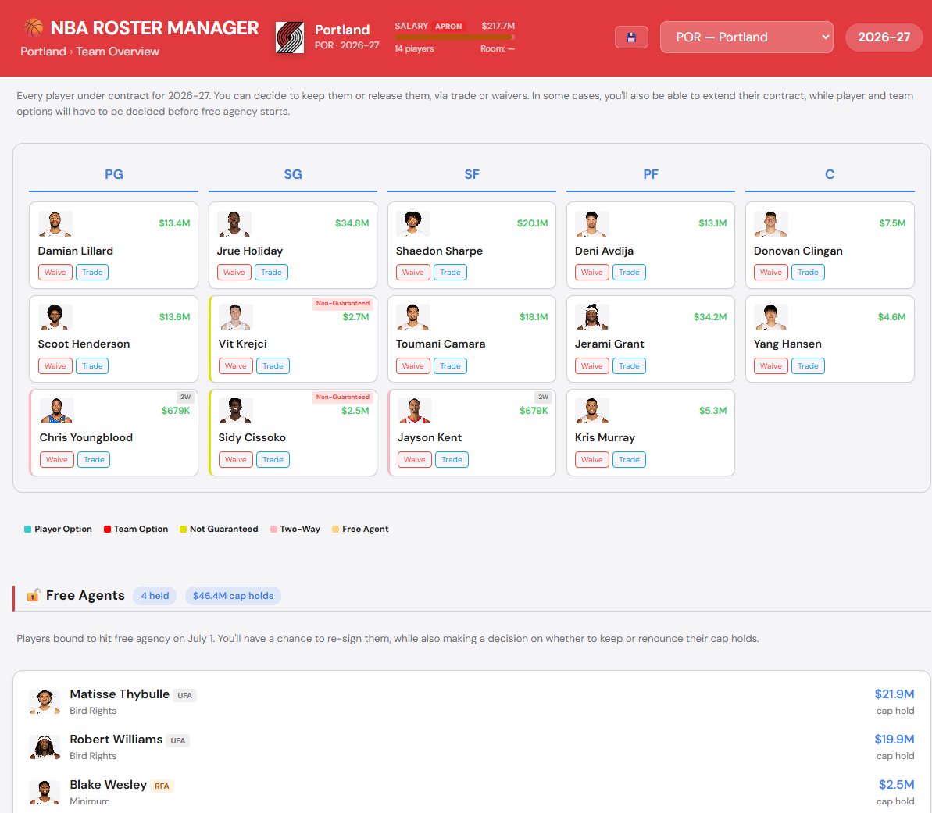Click Jayson Kent's player headshot
This screenshot has width=932, height=813.
coord(415,411)
